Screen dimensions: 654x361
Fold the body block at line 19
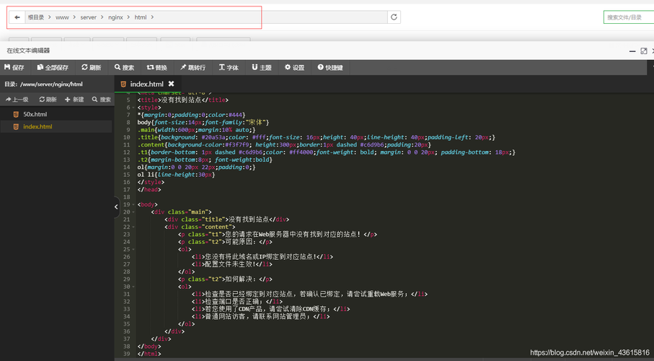tap(133, 204)
